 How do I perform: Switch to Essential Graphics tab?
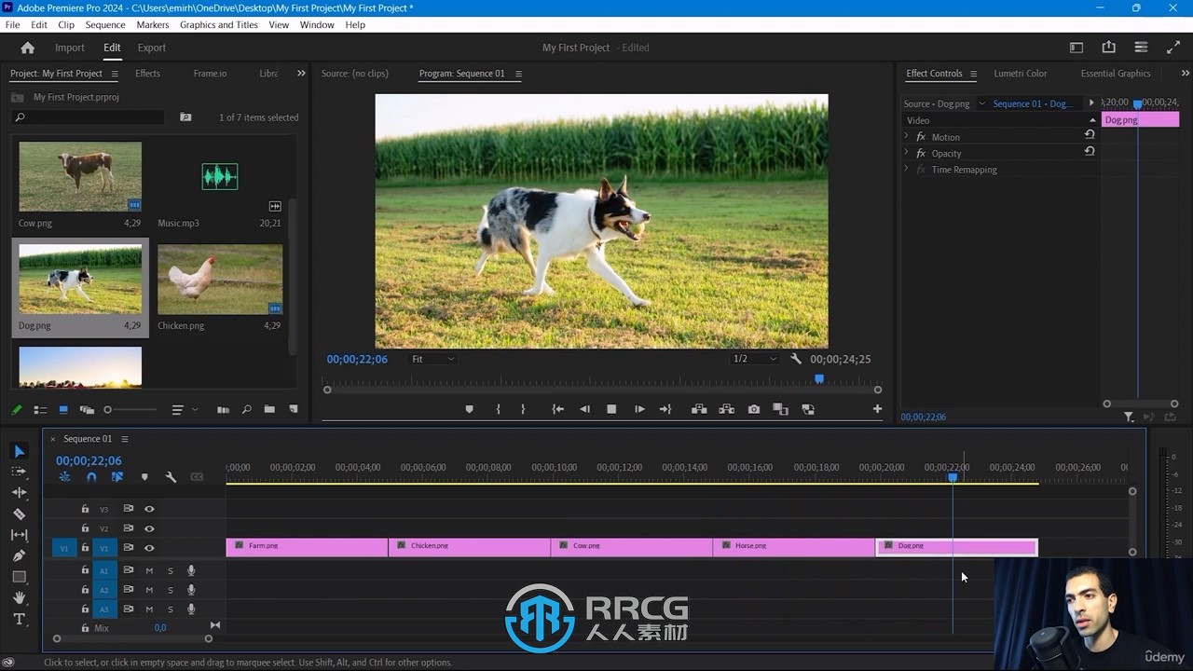[1116, 74]
